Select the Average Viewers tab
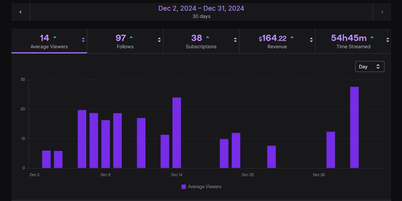Image resolution: width=402 pixels, height=201 pixels. point(49,41)
